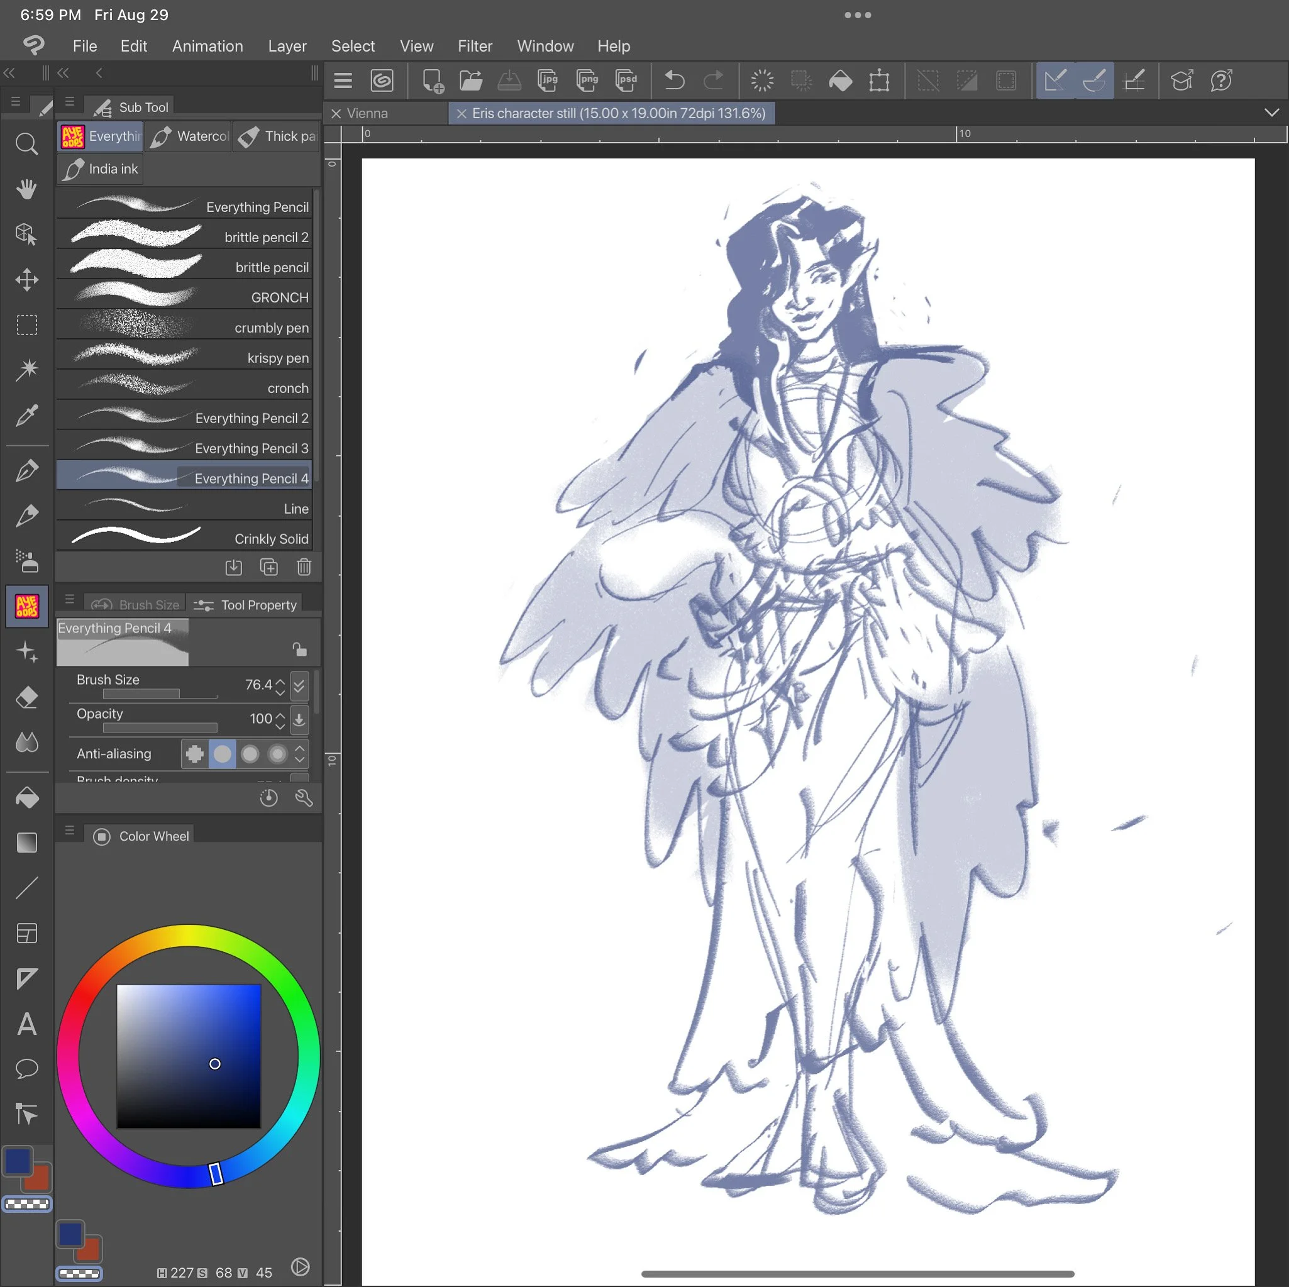The width and height of the screenshot is (1289, 1287).
Task: Expand the canvas tab list chevron
Action: (1271, 113)
